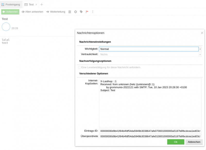Click the tag categories icon
Viewport: 206px width, 150px height.
pyautogui.click(x=81, y=12)
